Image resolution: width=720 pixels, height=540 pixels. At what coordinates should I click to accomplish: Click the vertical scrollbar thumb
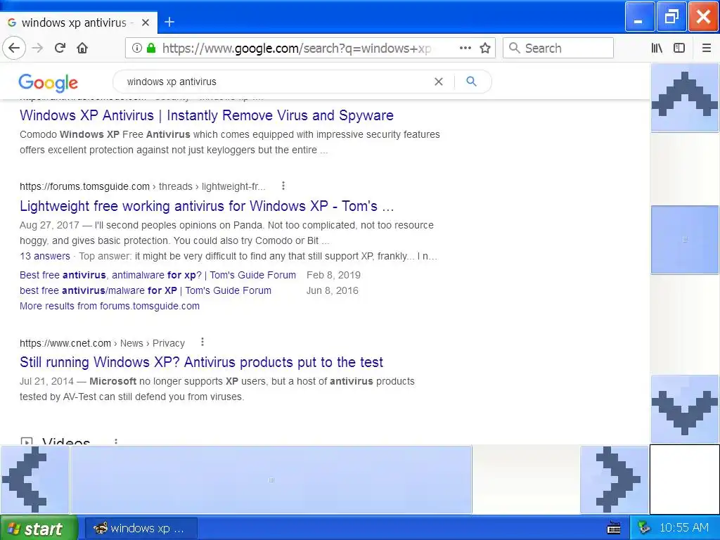tap(685, 240)
